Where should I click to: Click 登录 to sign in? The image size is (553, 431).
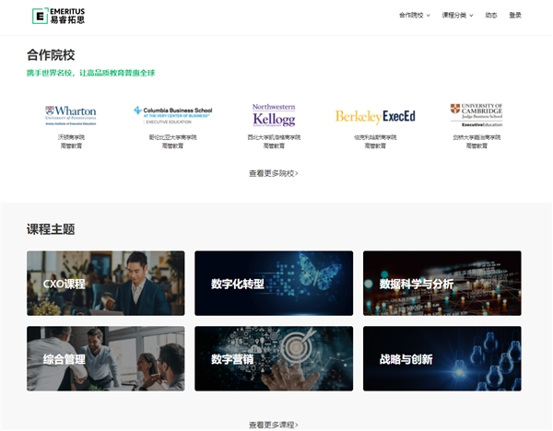coord(515,16)
